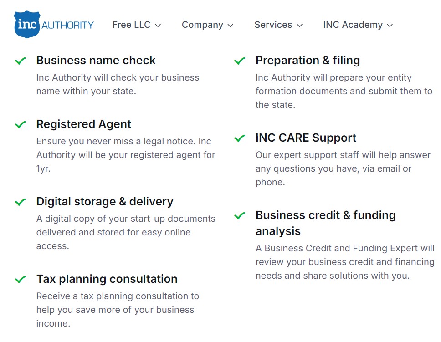Select the Services menu label
441x342 pixels.
coord(273,25)
